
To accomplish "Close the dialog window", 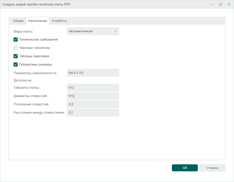I will [x=229, y=4].
